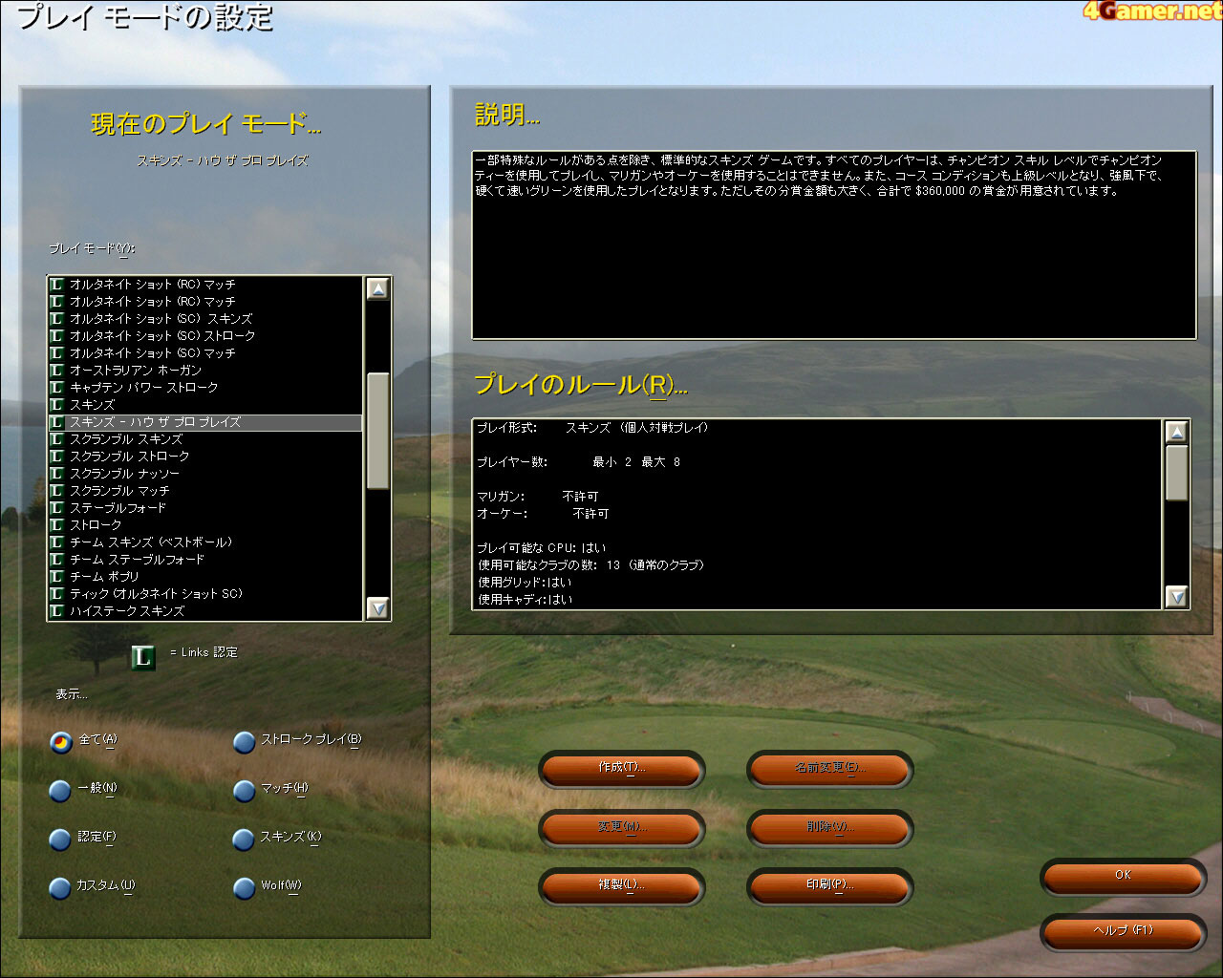Click the 使用可能なクラブの数: 13 rule line
Screen dimensions: 1223x978
[x=591, y=565]
